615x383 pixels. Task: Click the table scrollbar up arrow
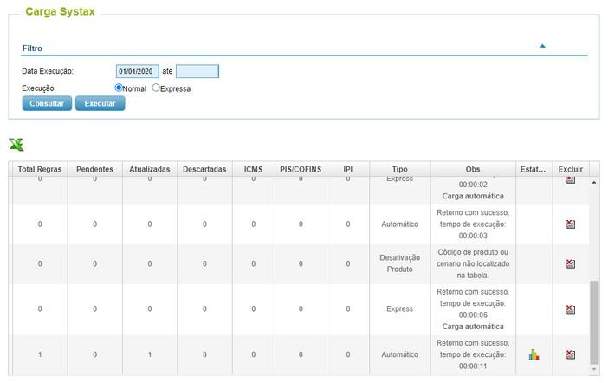point(594,183)
